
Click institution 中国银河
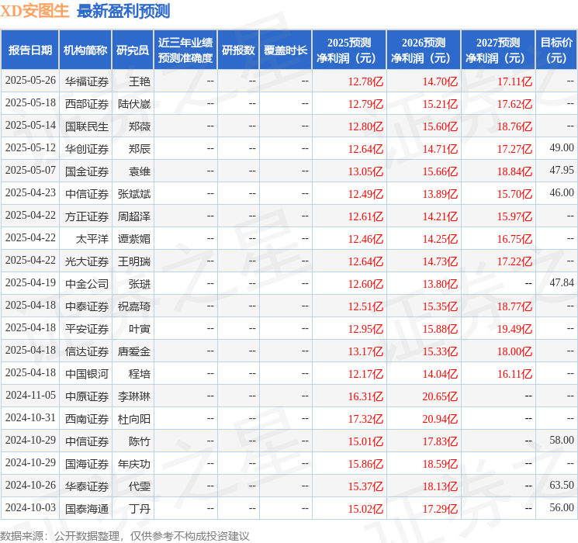[x=87, y=374]
